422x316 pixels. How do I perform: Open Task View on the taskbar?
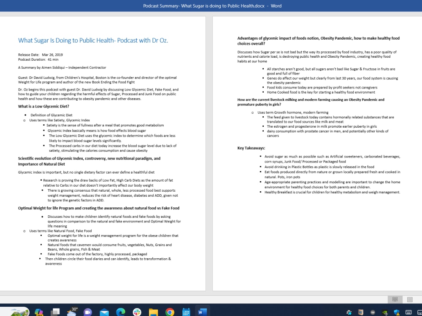pos(55,312)
